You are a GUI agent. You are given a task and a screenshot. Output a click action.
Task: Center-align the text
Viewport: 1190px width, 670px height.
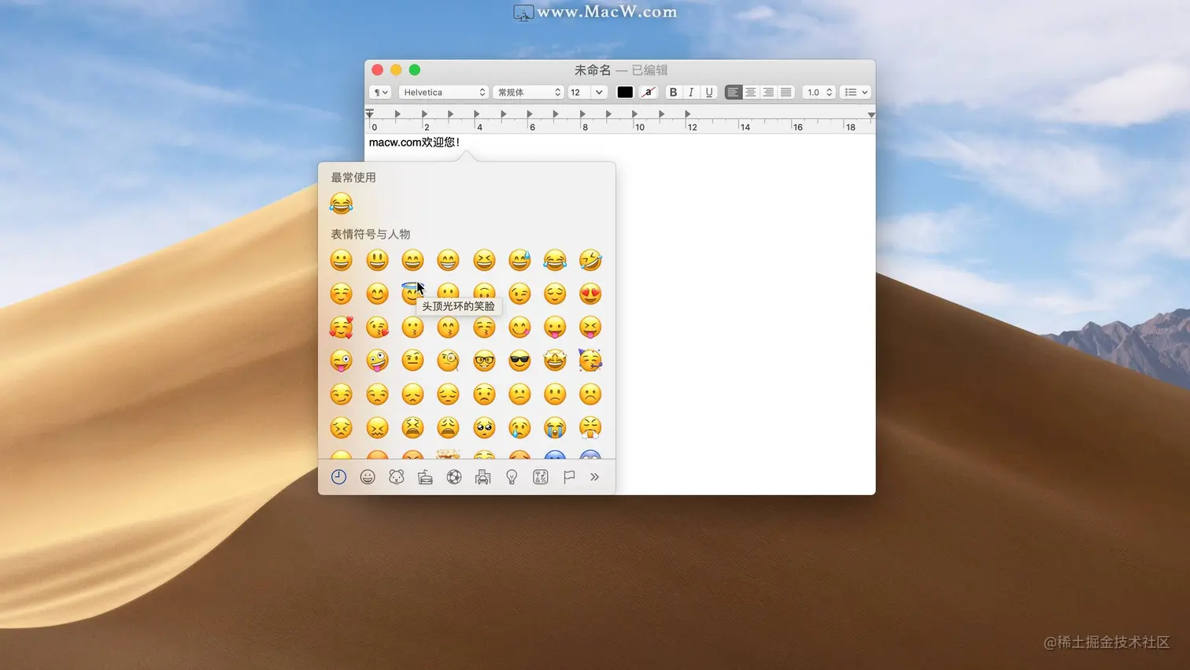click(751, 92)
